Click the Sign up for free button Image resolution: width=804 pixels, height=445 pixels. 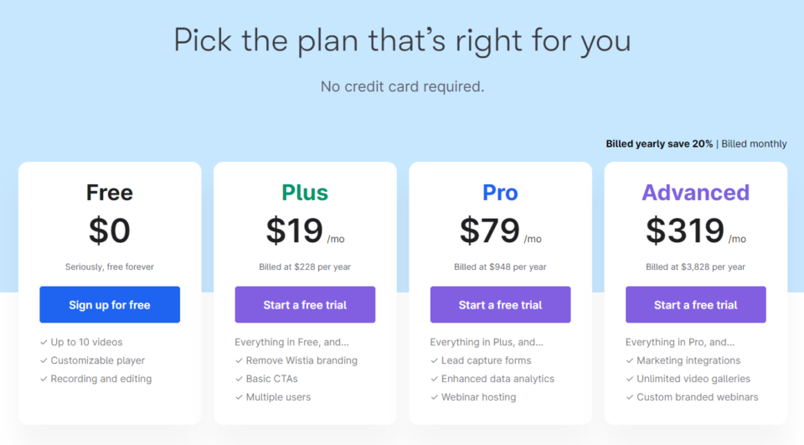pos(110,304)
